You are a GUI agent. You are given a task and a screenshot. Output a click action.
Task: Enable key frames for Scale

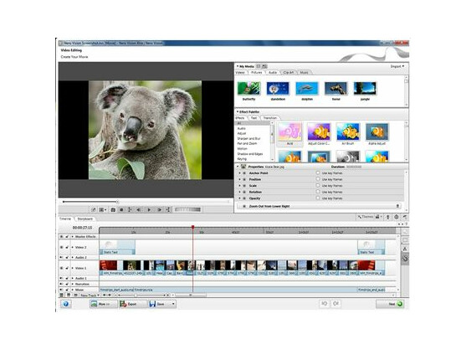coord(318,186)
